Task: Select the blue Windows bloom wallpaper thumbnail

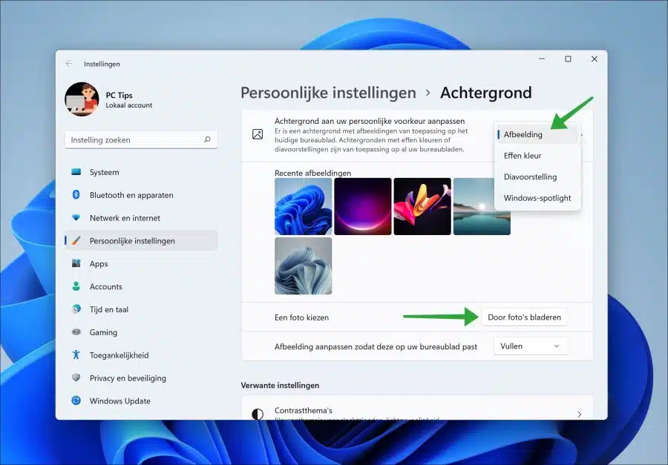Action: coord(304,206)
